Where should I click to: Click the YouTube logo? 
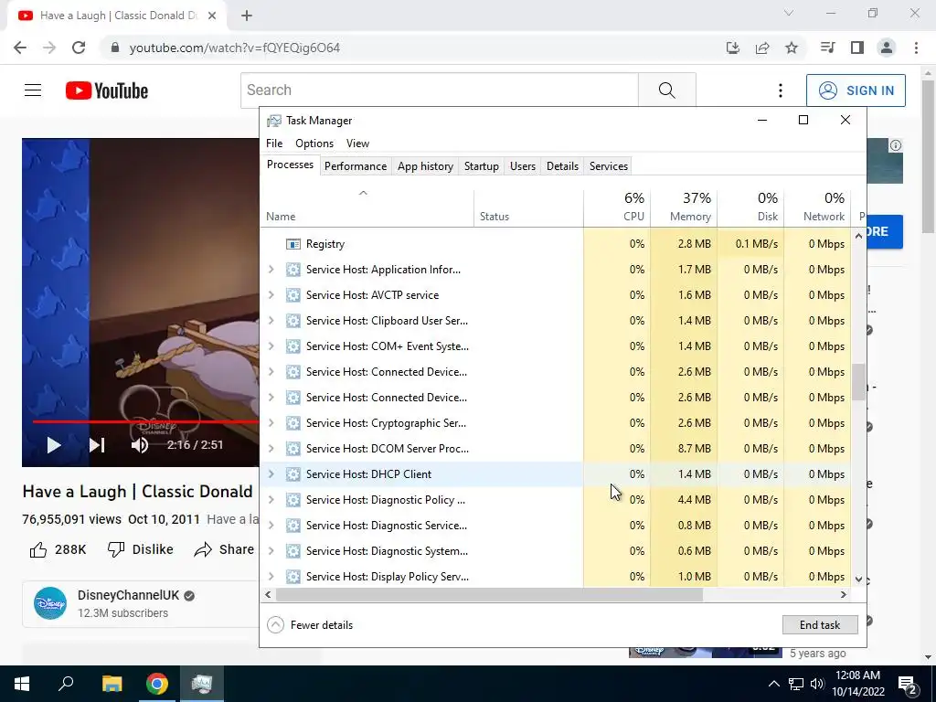click(107, 90)
